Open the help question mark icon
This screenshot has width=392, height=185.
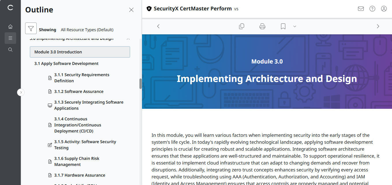pyautogui.click(x=372, y=9)
